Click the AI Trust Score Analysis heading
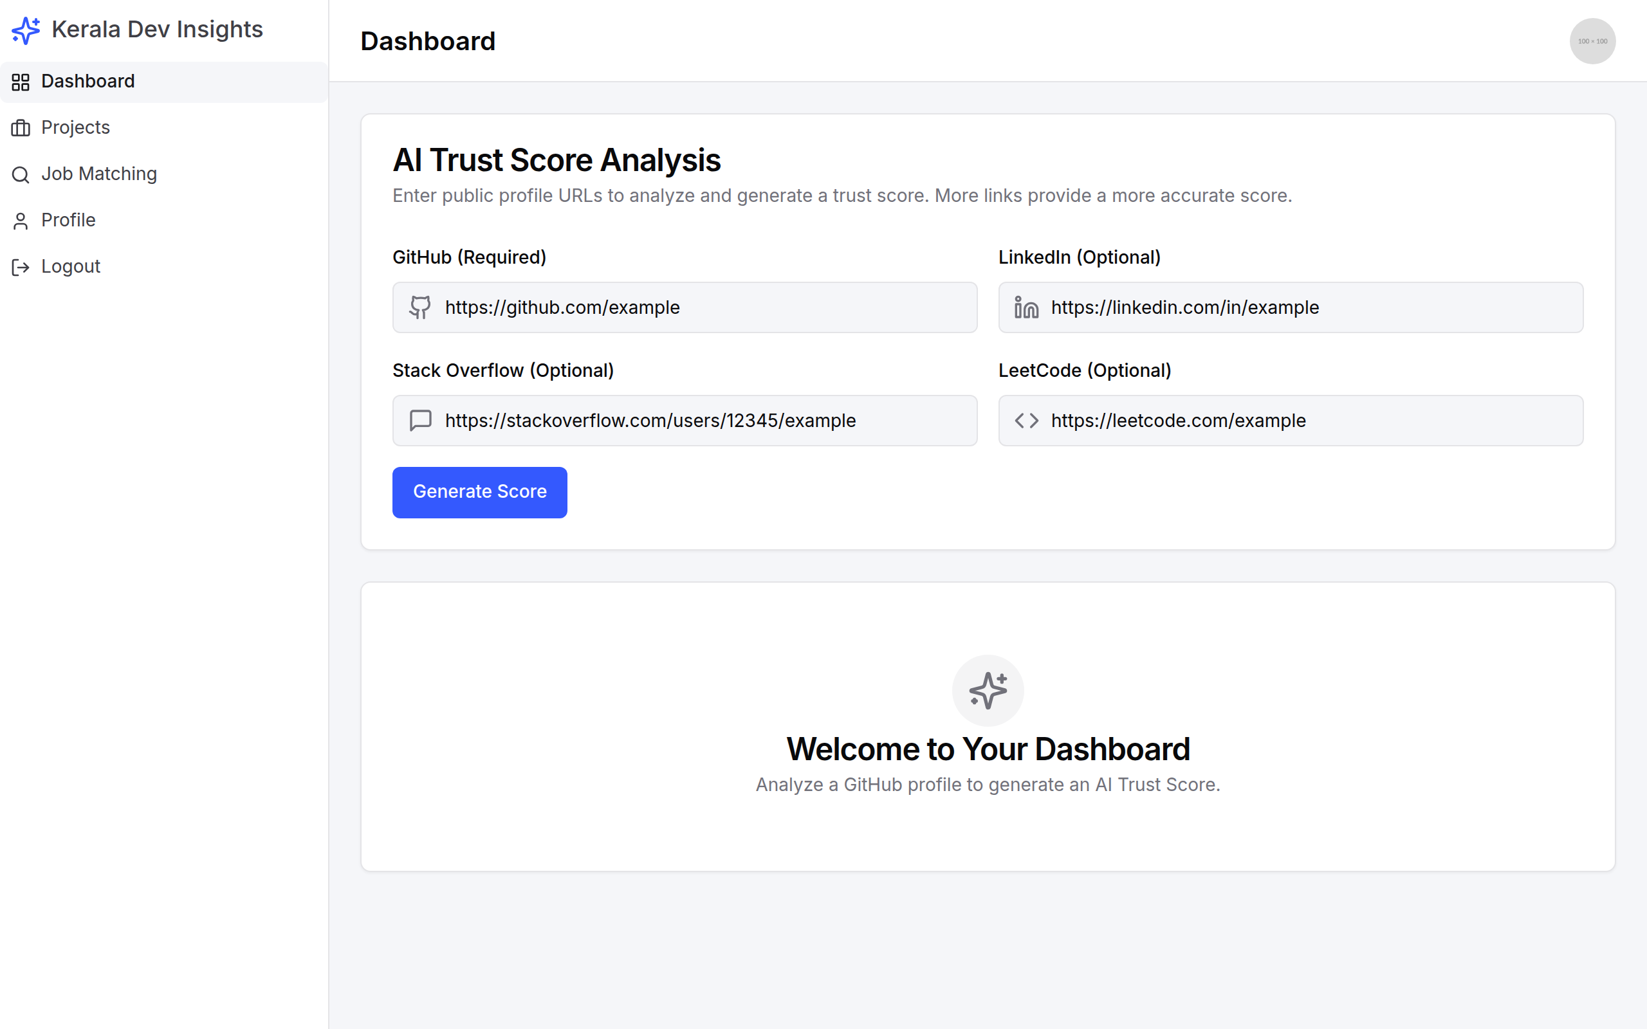Image resolution: width=1647 pixels, height=1029 pixels. (x=557, y=160)
